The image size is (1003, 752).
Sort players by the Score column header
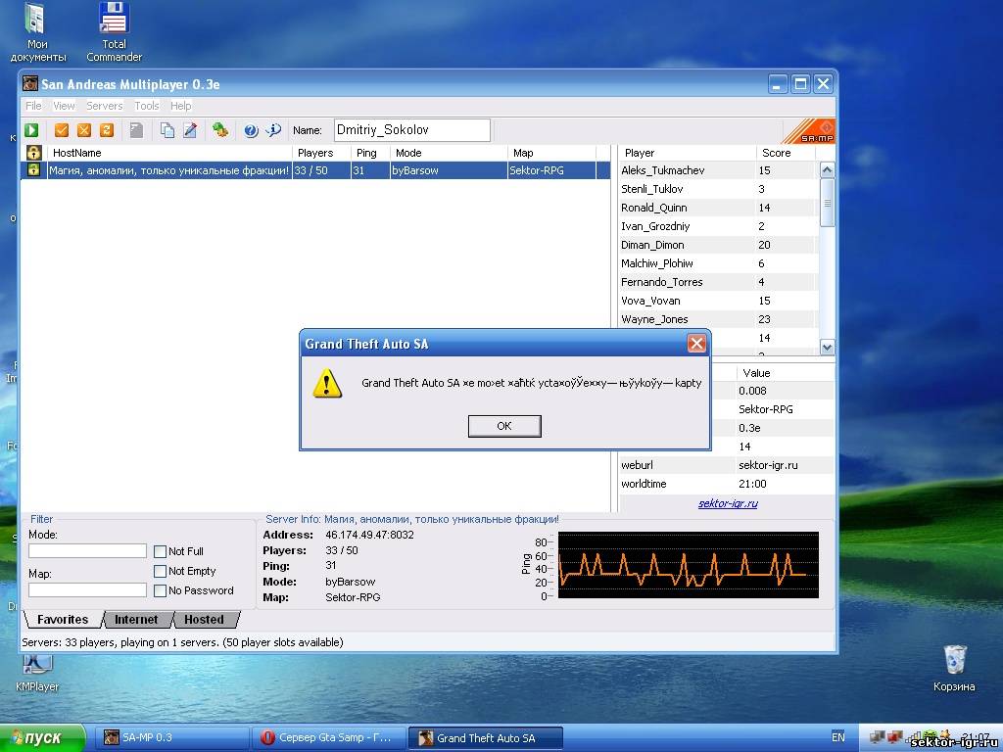pyautogui.click(x=786, y=153)
